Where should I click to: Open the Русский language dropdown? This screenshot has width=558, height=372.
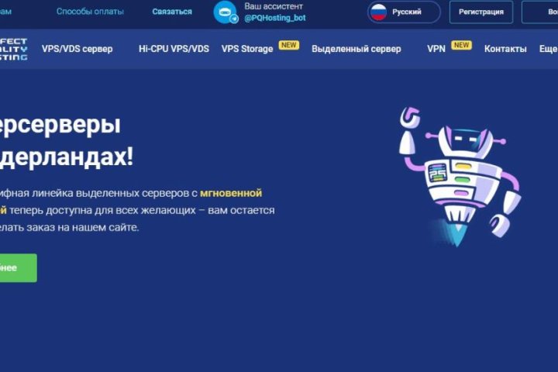(x=404, y=12)
